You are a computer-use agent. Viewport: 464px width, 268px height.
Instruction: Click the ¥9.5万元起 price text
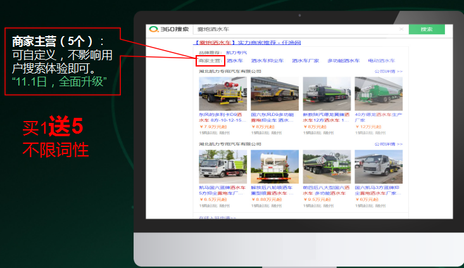(317, 200)
